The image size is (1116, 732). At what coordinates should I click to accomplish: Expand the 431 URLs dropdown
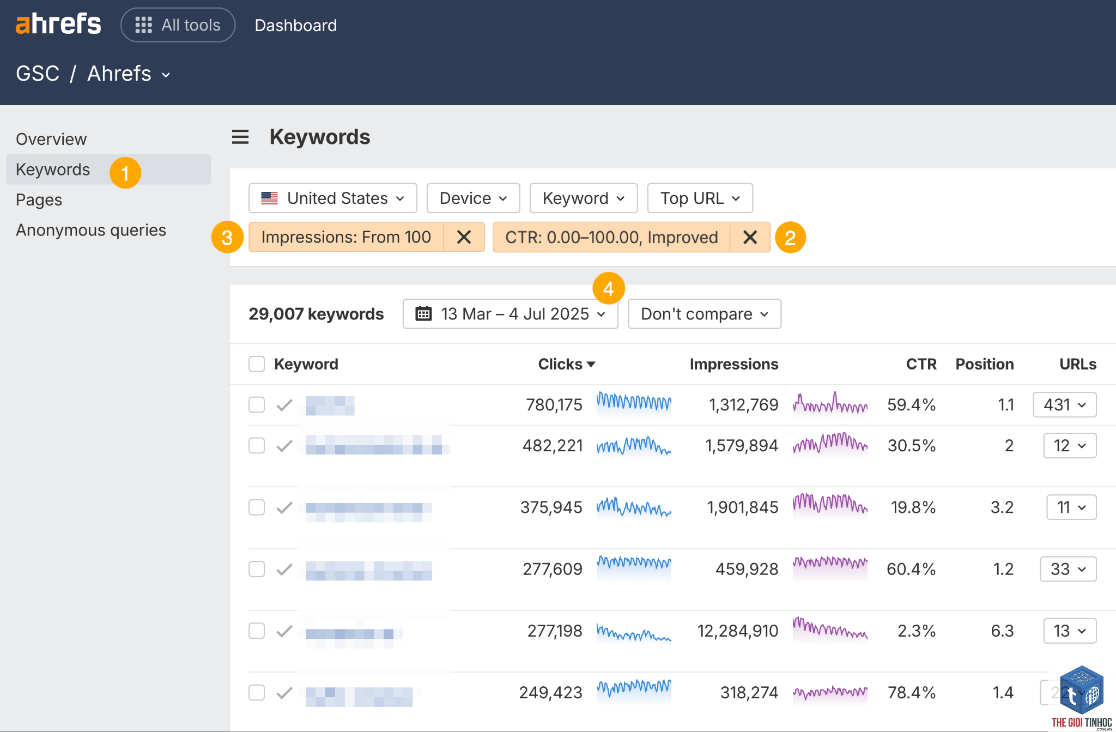[1065, 405]
